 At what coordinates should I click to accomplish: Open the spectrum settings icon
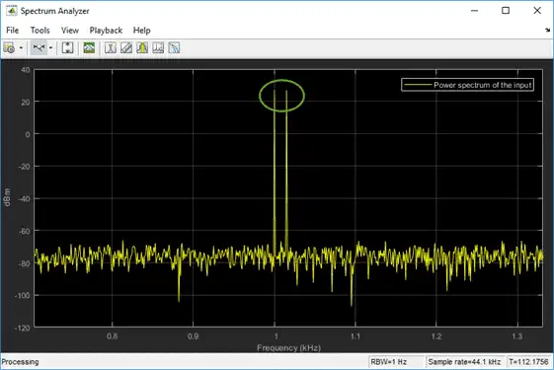click(x=89, y=47)
